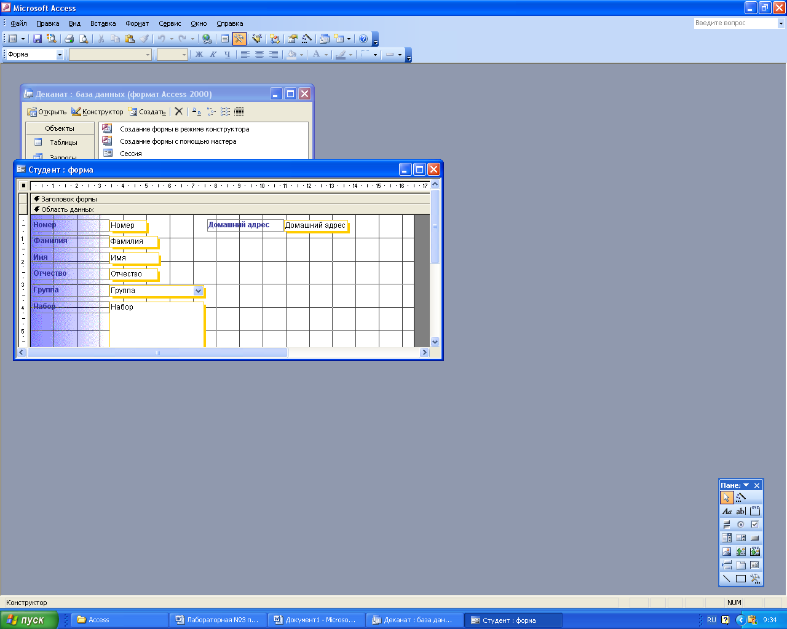
Task: Open the Special Effect dropdown arrow
Action: coord(400,55)
